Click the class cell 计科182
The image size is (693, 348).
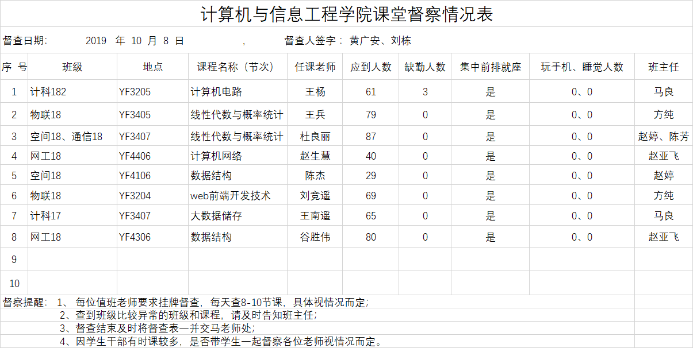44,92
